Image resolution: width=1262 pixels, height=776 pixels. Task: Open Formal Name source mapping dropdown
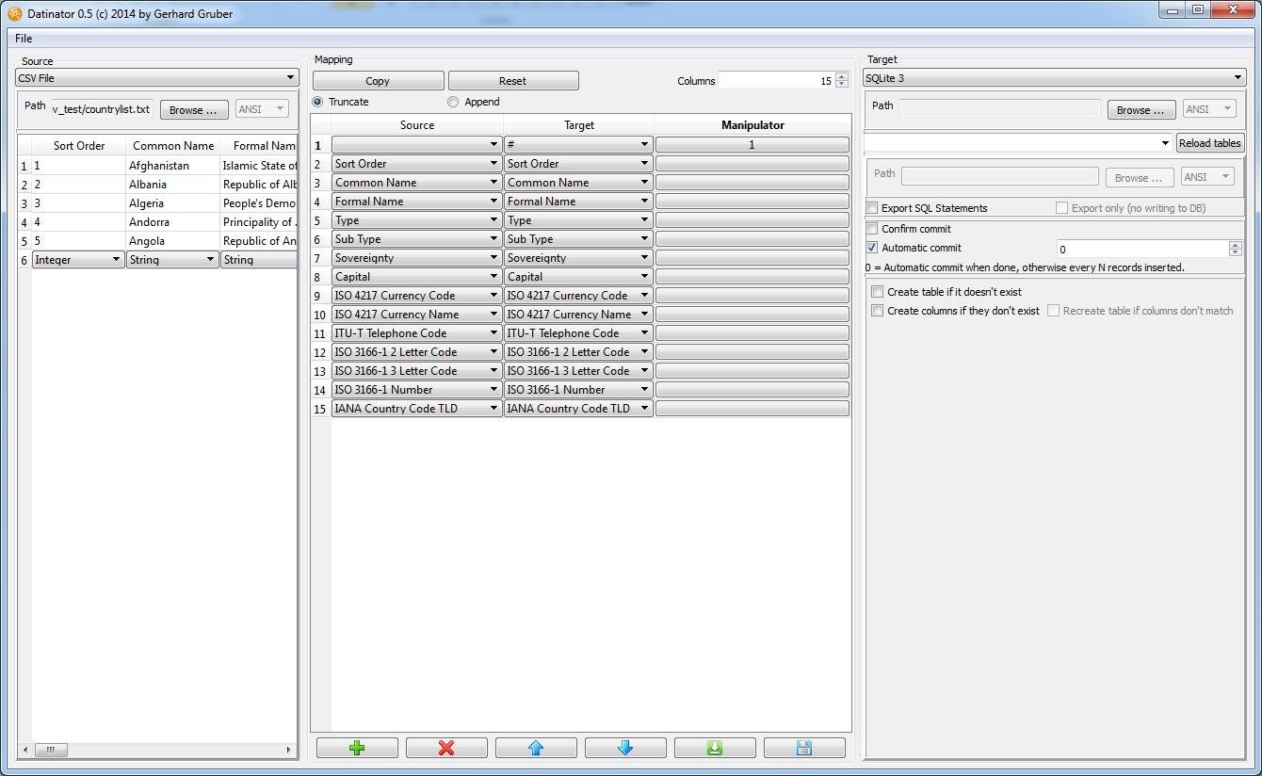coord(416,202)
